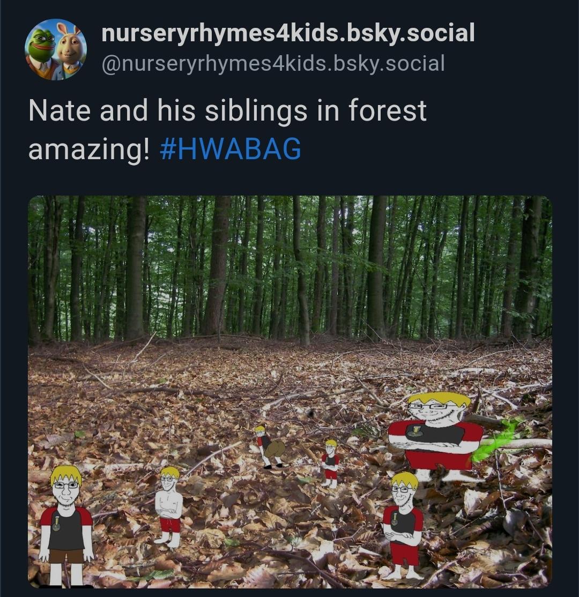Click the shirtless cartoon figure in red shorts
The image size is (579, 597).
169,506
